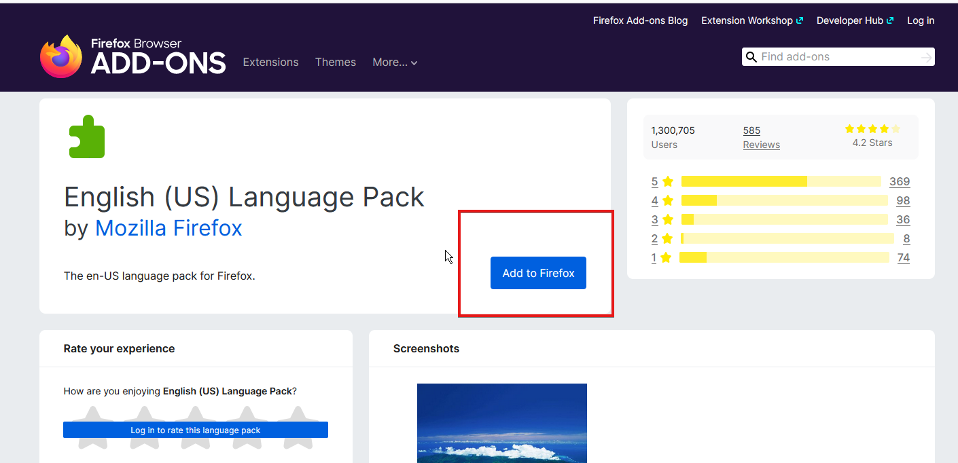Click the green puzzle piece add-on icon
Viewport: 958px width, 463px height.
pyautogui.click(x=87, y=136)
